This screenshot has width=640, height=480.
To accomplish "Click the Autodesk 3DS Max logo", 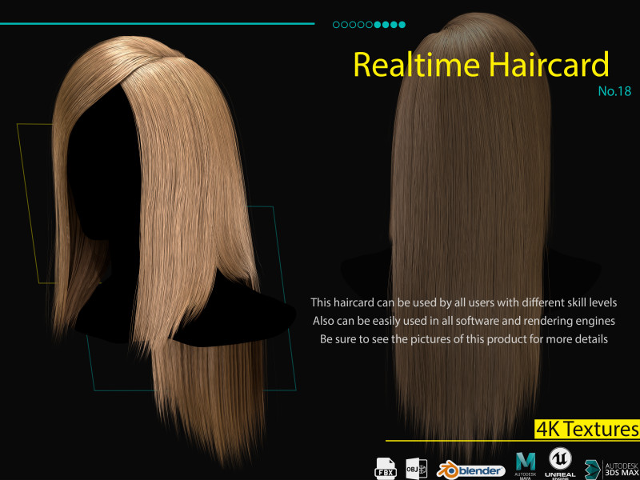I will click(x=612, y=468).
